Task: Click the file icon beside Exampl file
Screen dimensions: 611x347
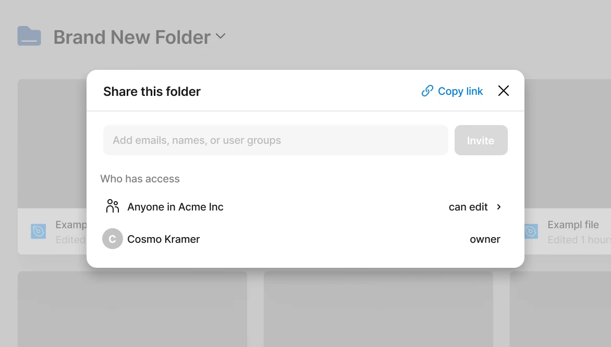Action: pyautogui.click(x=531, y=231)
